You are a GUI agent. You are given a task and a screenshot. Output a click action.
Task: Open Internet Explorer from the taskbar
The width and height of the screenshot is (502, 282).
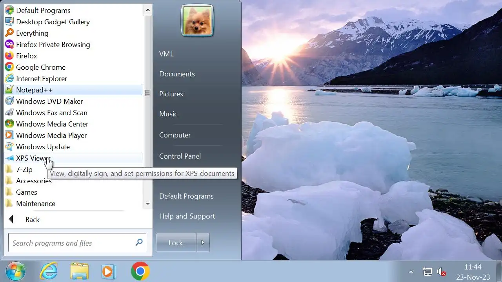coord(49,271)
